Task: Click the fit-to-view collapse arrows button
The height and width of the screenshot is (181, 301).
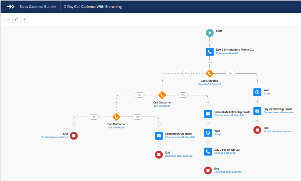Action: [x=17, y=19]
